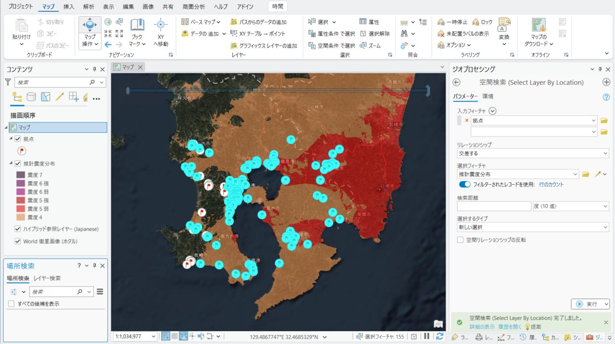
Task: Click the label Lock (ロック) icon
Action: 476,22
